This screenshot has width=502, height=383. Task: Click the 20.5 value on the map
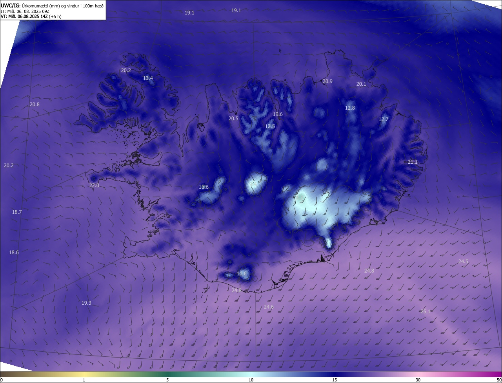(233, 119)
